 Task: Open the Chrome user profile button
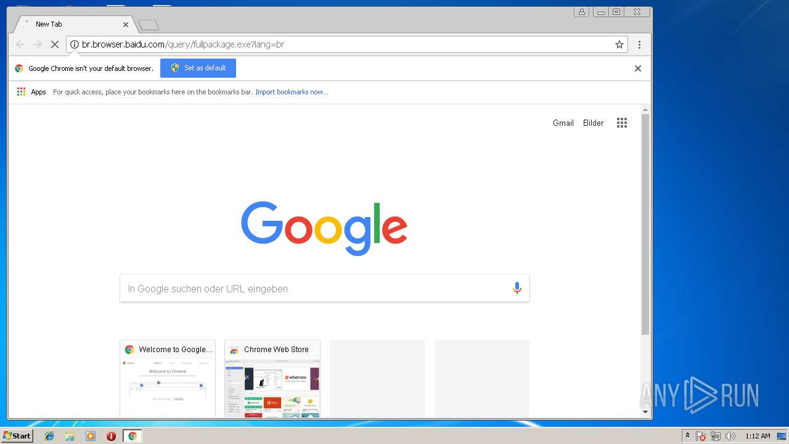(x=581, y=12)
